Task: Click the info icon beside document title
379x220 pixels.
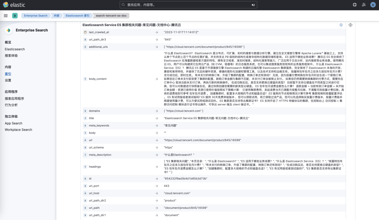Action: point(341,25)
